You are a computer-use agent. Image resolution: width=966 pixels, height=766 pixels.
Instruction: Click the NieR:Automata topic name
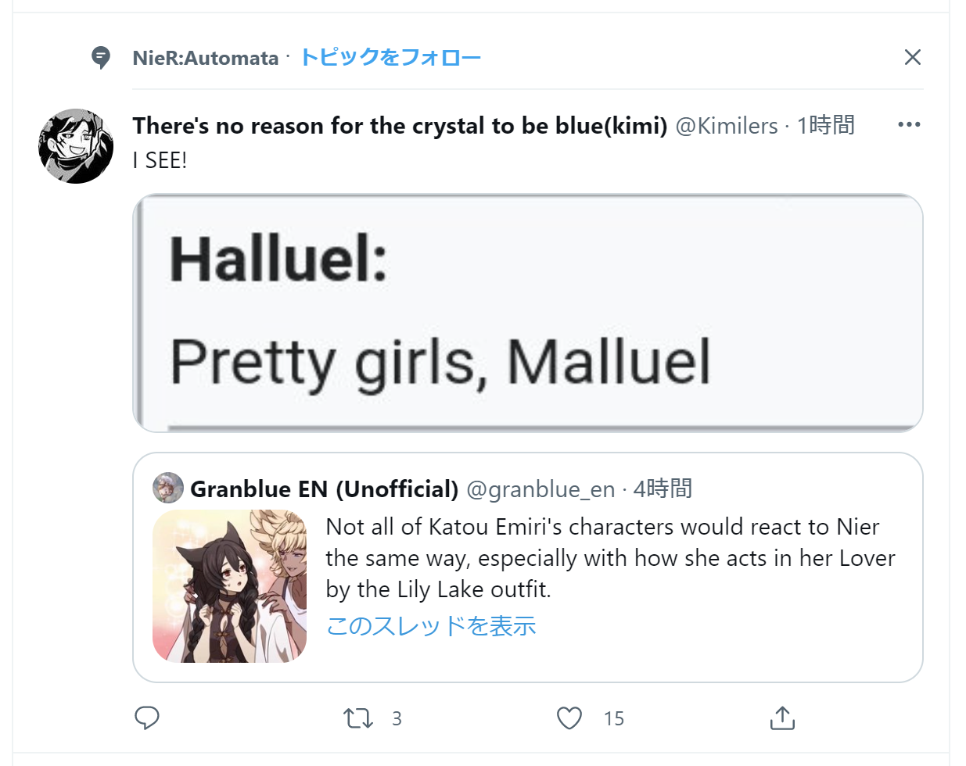[x=206, y=58]
